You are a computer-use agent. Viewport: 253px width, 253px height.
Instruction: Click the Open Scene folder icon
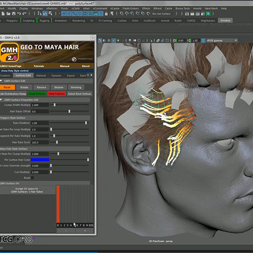tap(8, 14)
